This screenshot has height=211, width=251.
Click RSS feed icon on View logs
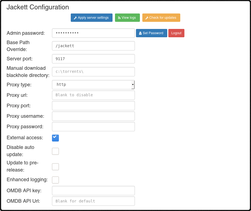pos(119,18)
